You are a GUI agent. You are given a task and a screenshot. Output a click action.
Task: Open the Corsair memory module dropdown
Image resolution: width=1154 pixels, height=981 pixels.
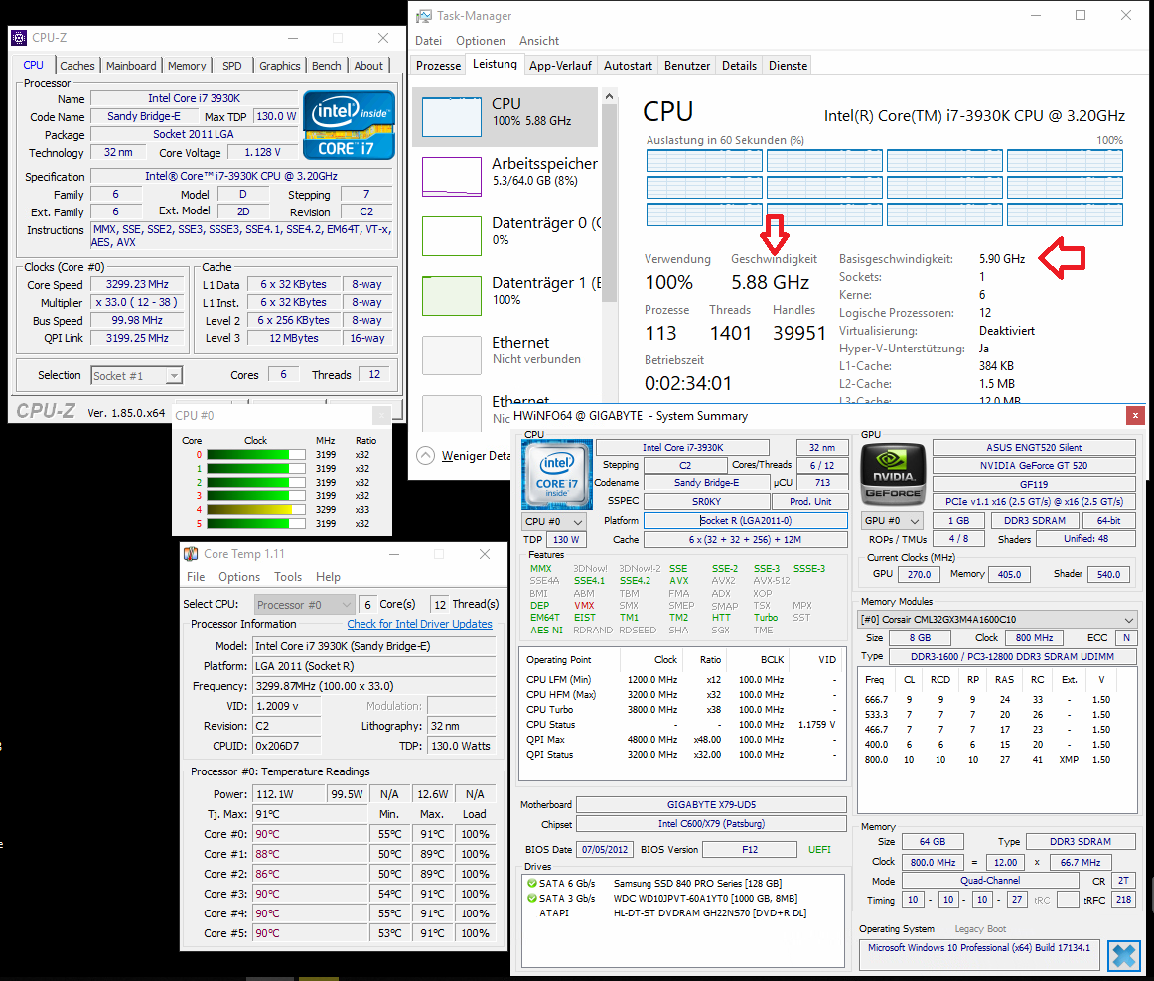tap(996, 619)
